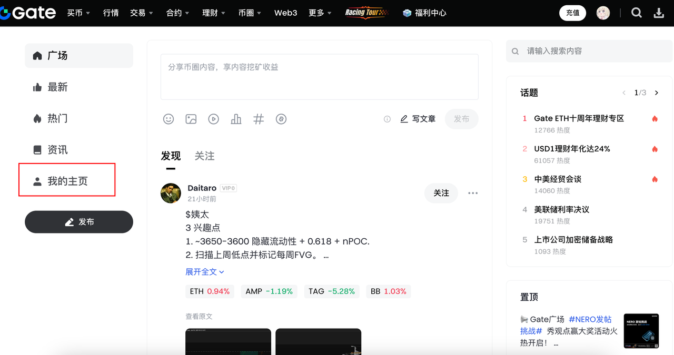
Task: Open the three-dot menu on Daitaro's post
Action: click(x=473, y=193)
